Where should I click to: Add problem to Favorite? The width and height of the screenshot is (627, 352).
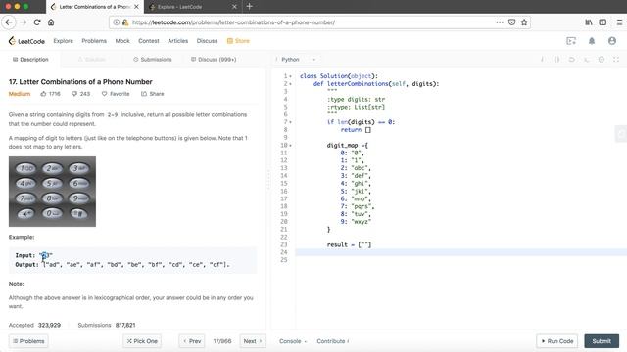[116, 94]
